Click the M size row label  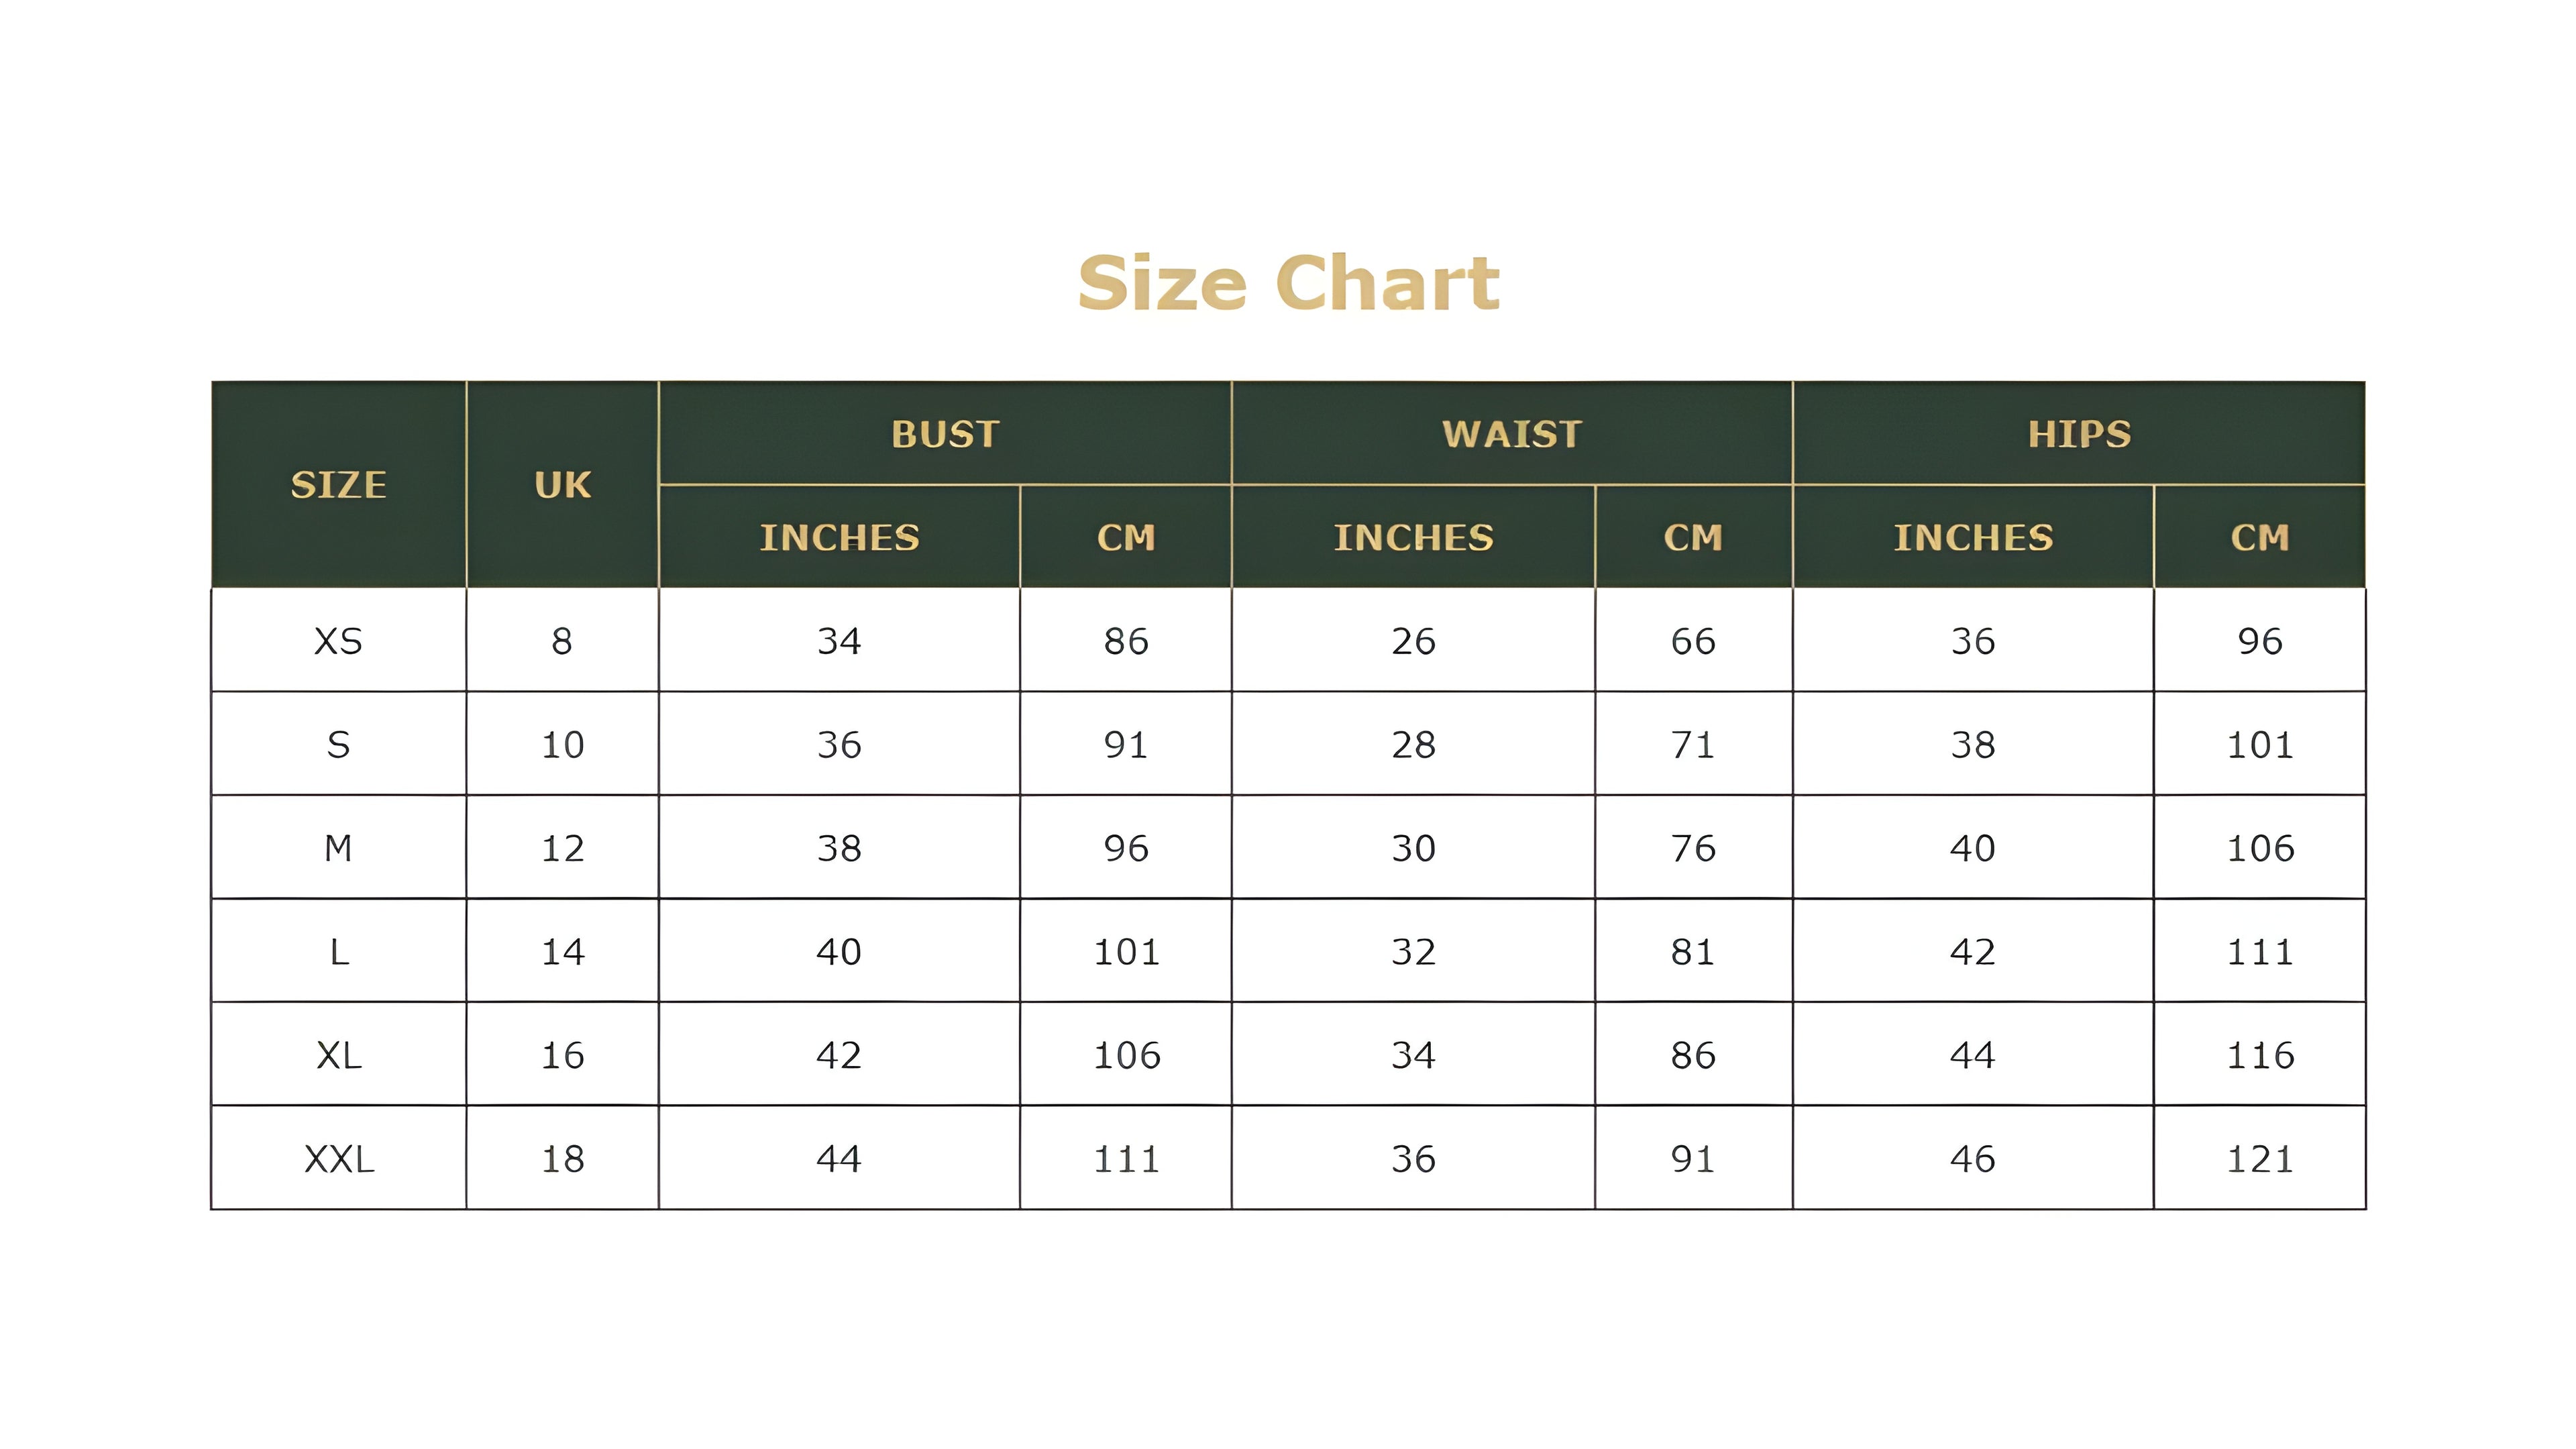pyautogui.click(x=338, y=848)
